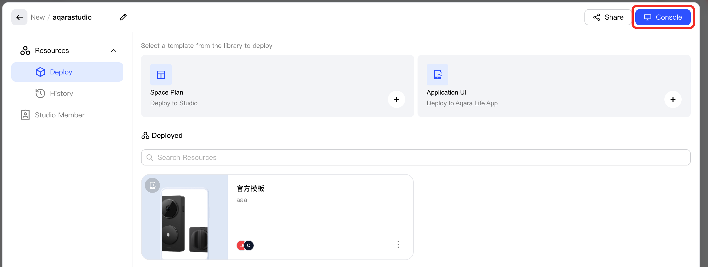Click the C member avatar

coord(249,245)
